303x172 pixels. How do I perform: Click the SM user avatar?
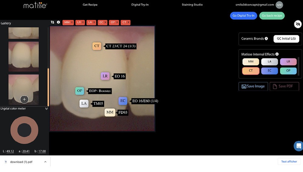point(279,5)
